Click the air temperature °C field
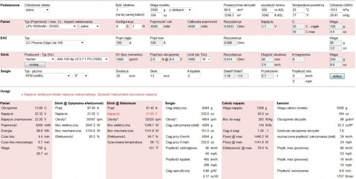Viewport: 356px width, 179px height. (299, 9)
